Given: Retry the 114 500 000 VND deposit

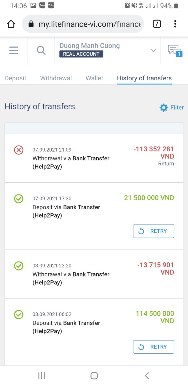Looking at the screenshot, I should (x=154, y=347).
